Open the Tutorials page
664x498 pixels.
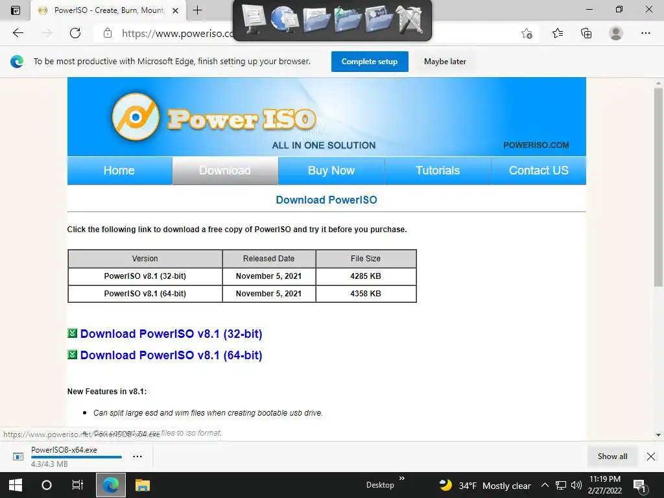[x=438, y=171]
